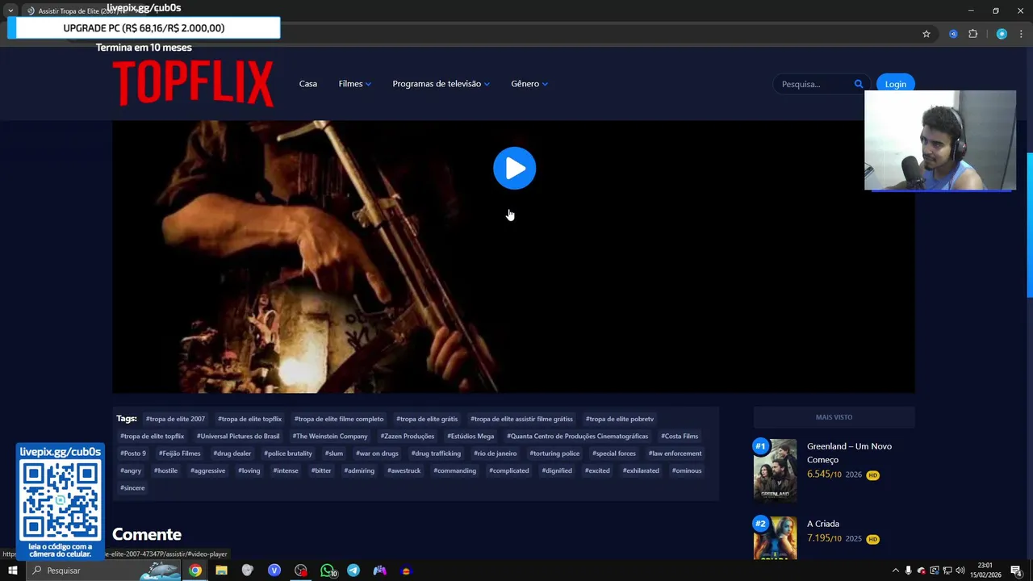Open tag #Universal Pictures do Brasil
Viewport: 1033px width, 581px height.
238,437
